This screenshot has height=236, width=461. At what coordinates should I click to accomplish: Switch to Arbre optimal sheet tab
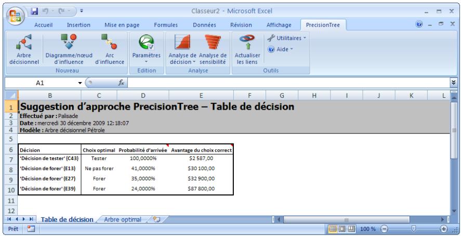pos(123,219)
